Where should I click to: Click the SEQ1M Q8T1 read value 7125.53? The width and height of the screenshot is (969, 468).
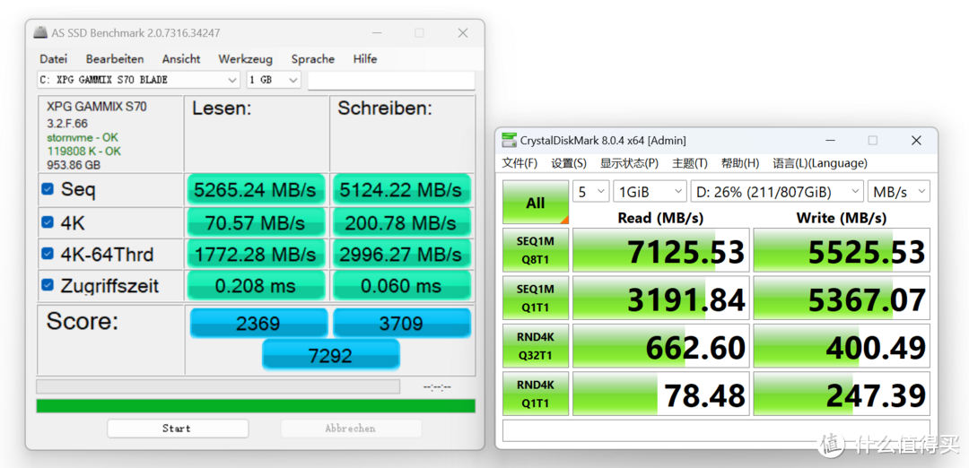click(660, 250)
